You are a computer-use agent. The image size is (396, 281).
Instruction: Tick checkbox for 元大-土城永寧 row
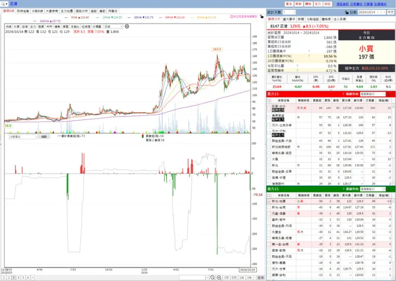click(269, 125)
